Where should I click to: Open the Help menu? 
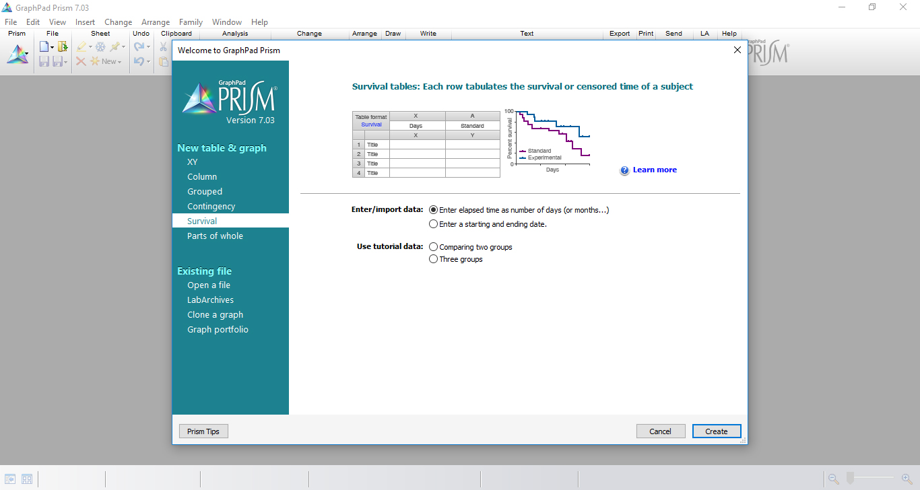pos(259,22)
